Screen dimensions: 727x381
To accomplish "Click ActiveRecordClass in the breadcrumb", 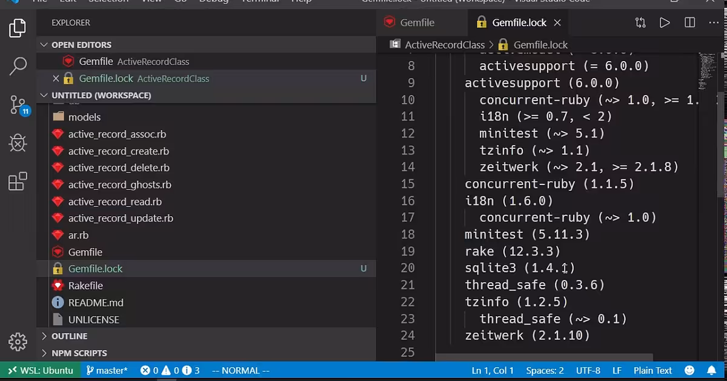I will click(x=445, y=45).
